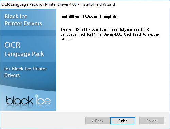
Task: Click the separator line above the buttons
Action: (85, 111)
